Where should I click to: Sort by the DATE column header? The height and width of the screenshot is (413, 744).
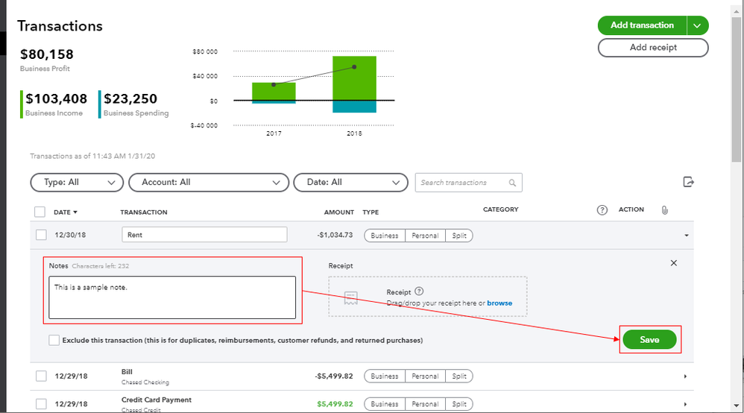(x=66, y=212)
